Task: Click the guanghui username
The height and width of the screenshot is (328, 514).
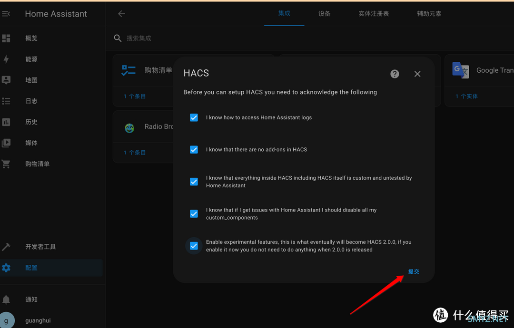Action: pos(38,320)
